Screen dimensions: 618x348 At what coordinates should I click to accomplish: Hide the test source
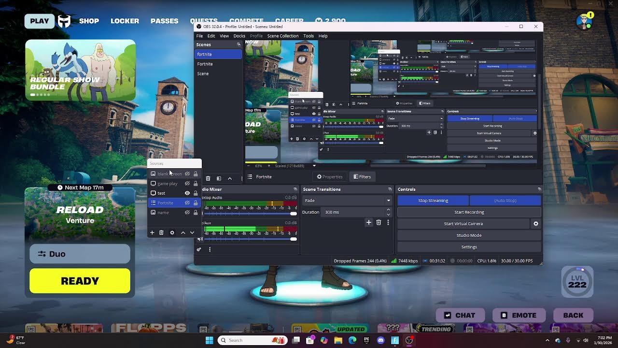[187, 193]
